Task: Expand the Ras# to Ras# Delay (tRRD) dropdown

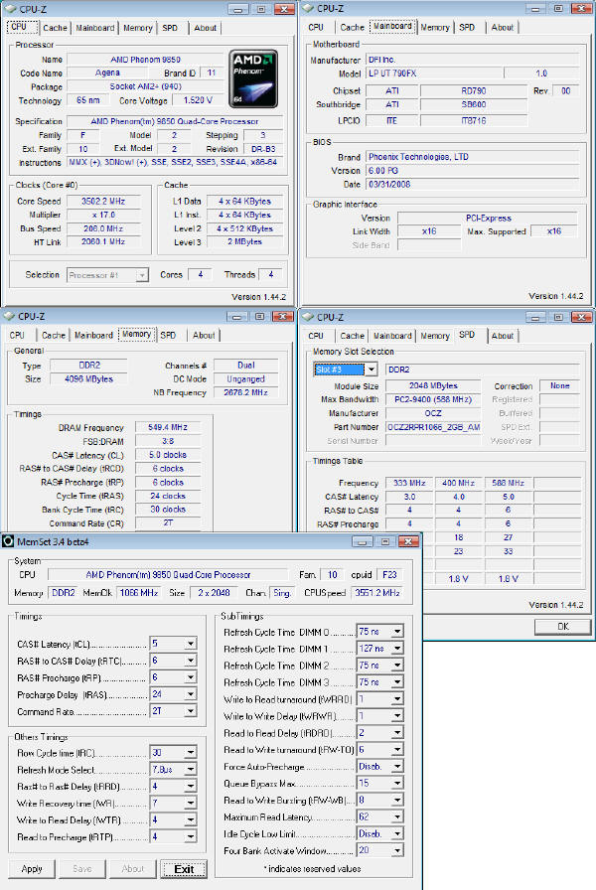Action: (x=190, y=786)
